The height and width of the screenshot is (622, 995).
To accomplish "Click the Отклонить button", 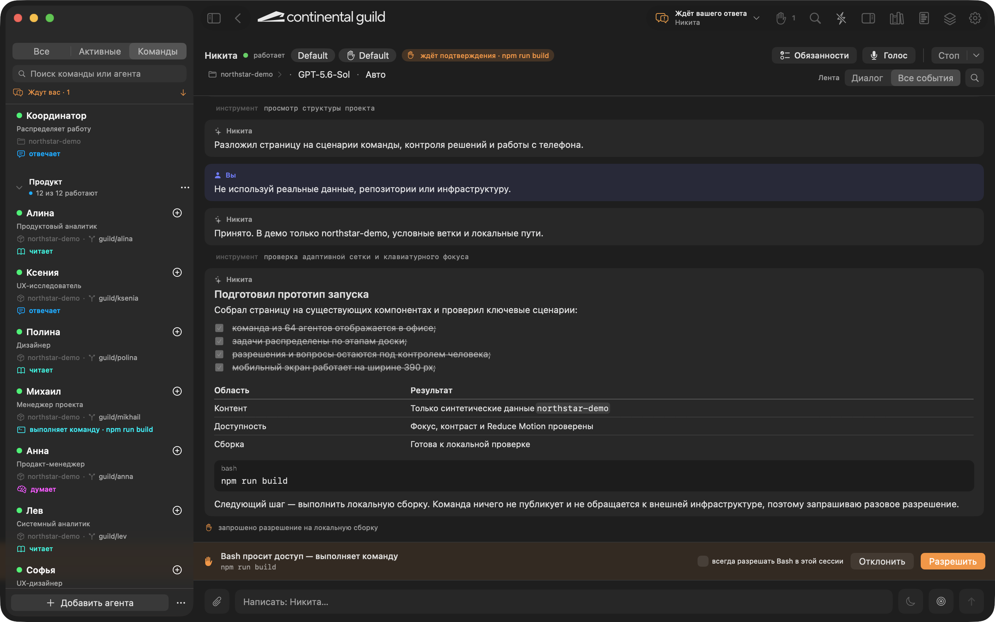I will pos(882,561).
